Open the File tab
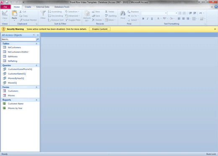Image resolution: width=218 pixels, height=156 pixels. (x=5, y=7)
